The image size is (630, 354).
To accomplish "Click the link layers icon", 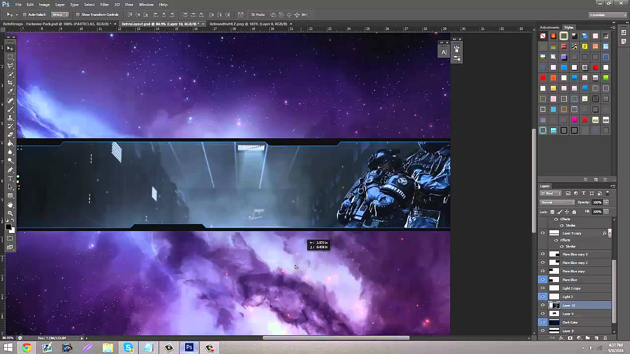I will pyautogui.click(x=552, y=338).
